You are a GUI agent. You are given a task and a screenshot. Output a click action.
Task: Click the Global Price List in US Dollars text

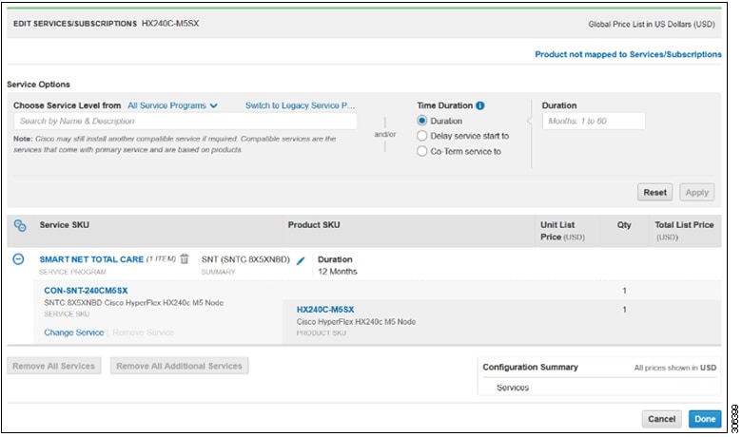point(652,24)
